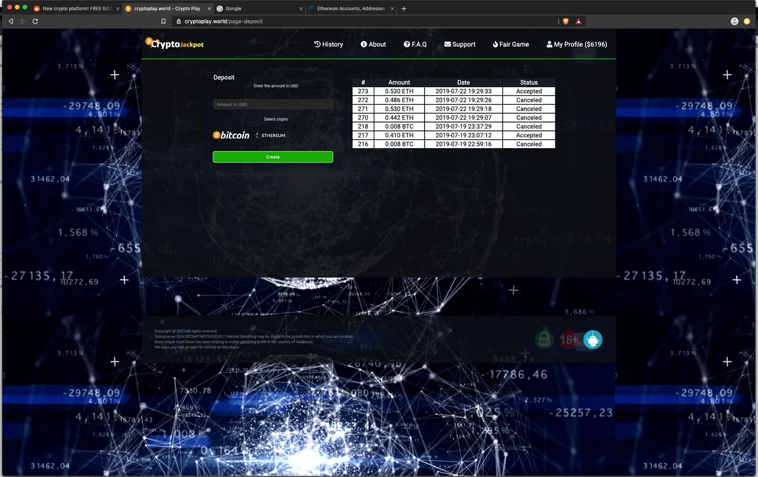Click the Status column header
This screenshot has width=758, height=477.
[x=529, y=82]
